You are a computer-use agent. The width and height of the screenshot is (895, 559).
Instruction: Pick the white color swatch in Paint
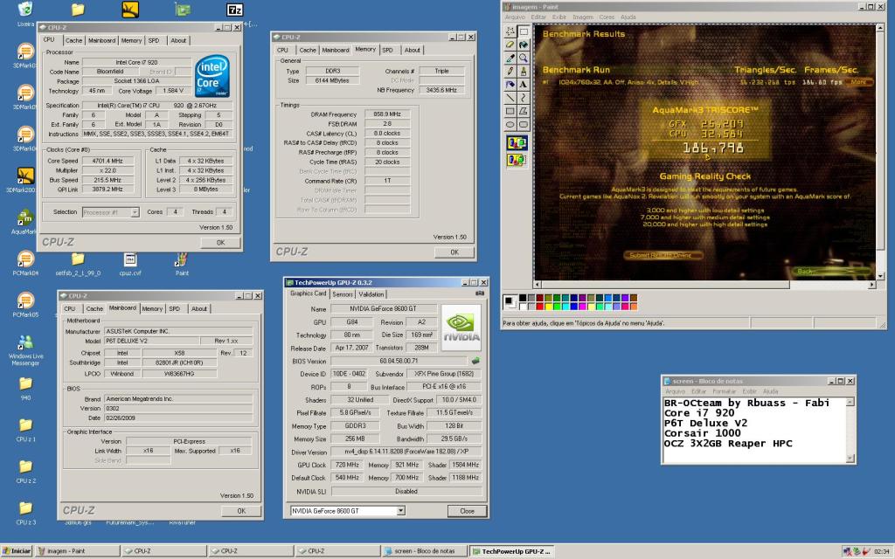[x=523, y=307]
